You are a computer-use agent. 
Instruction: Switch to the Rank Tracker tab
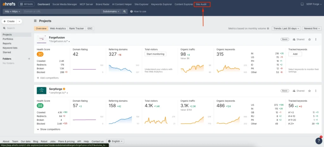click(77, 28)
